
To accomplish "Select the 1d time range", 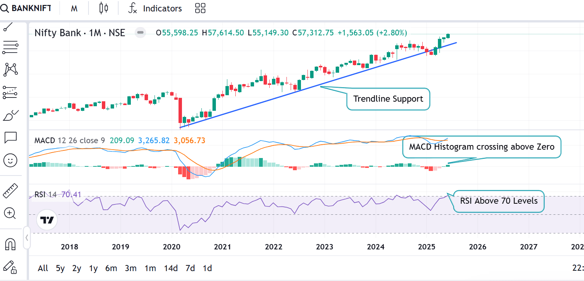I will (x=207, y=268).
